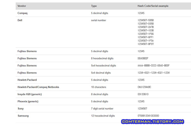Viewport: 191px width, 127px height.
Task: Select '5 decimal digits' in the Phoenix row
Action: [x=100, y=101]
